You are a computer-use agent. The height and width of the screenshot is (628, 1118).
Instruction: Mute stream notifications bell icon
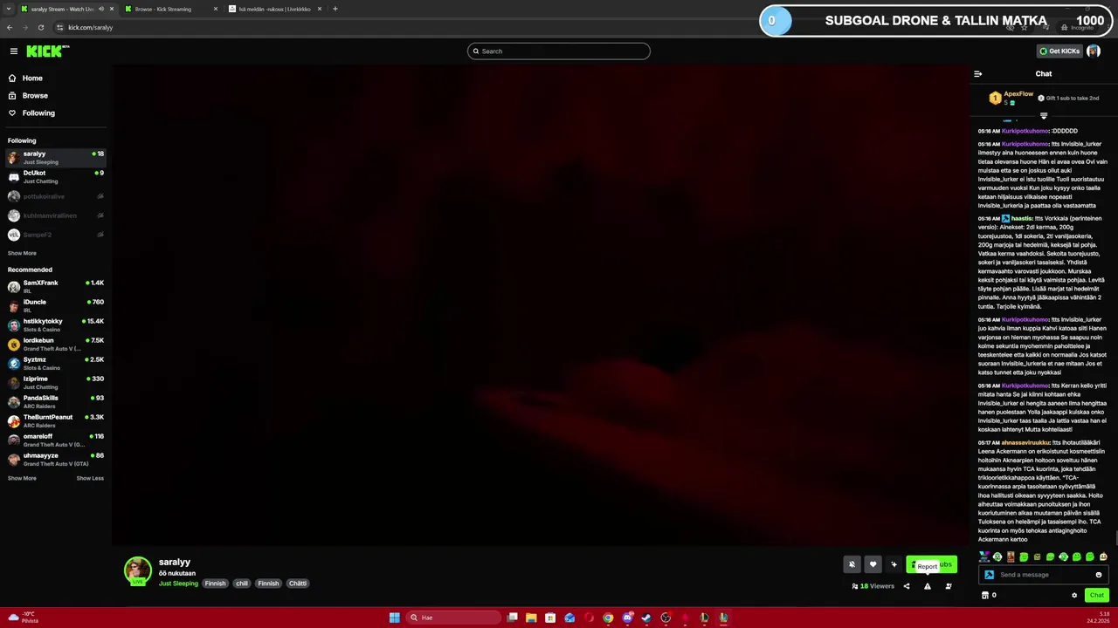point(852,564)
